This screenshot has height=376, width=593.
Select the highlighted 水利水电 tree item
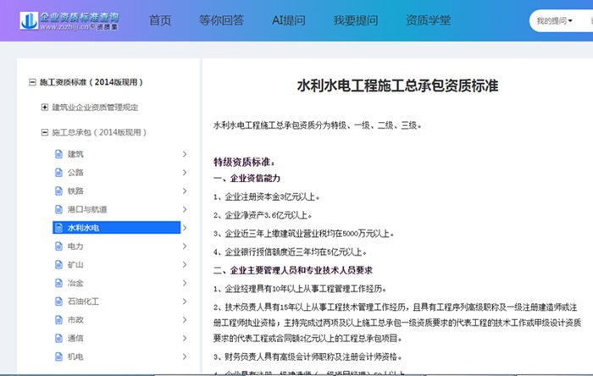coord(117,228)
